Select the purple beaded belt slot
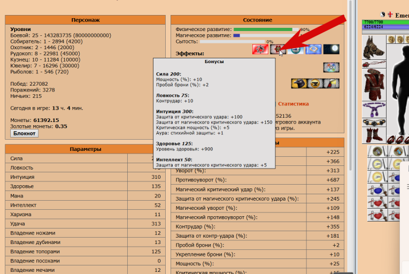The width and height of the screenshot is (409, 274). [374, 110]
